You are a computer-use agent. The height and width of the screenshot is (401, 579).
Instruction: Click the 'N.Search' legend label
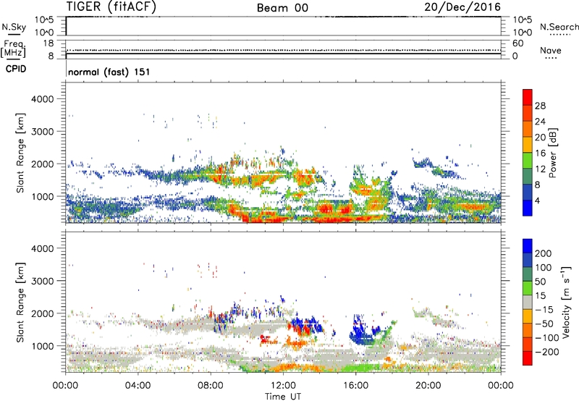pyautogui.click(x=559, y=27)
